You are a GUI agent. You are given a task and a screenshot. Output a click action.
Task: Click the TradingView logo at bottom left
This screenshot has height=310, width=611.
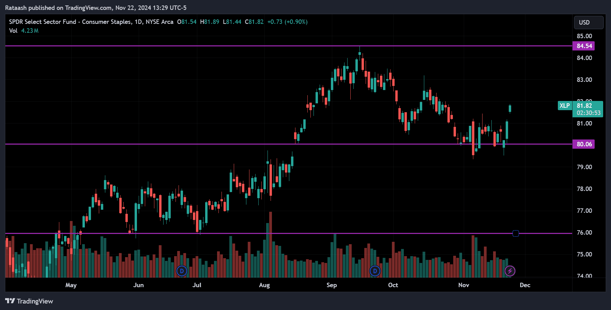pyautogui.click(x=29, y=301)
